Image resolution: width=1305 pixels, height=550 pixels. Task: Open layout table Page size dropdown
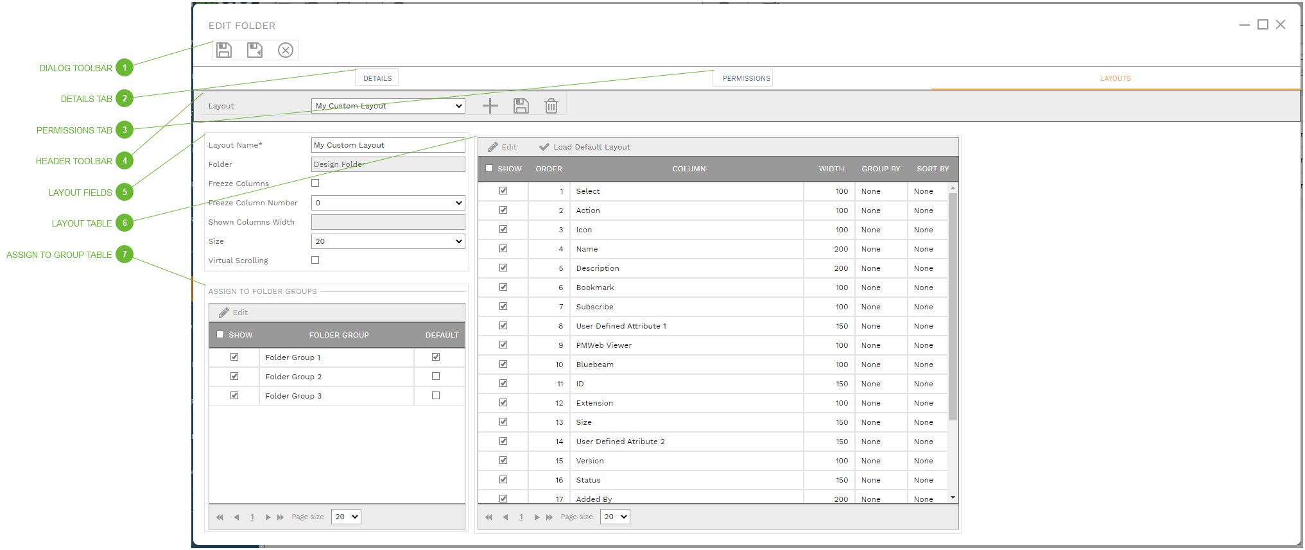(x=615, y=517)
